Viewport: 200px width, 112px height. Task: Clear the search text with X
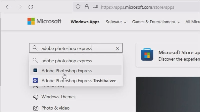click(117, 48)
